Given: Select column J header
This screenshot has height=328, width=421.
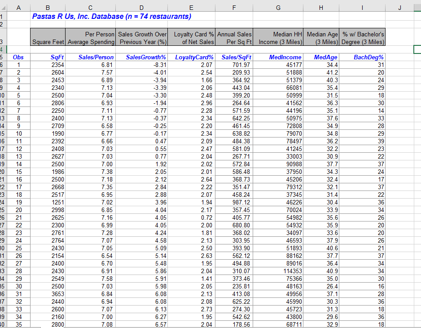Looking at the screenshot, I should (399, 8).
